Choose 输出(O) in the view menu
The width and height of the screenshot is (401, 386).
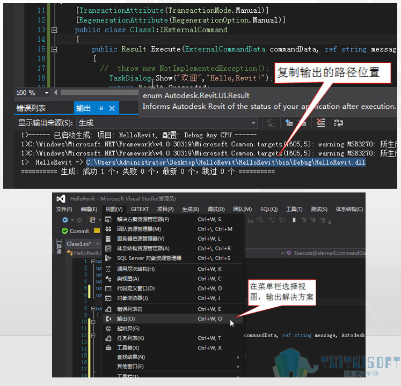173,319
